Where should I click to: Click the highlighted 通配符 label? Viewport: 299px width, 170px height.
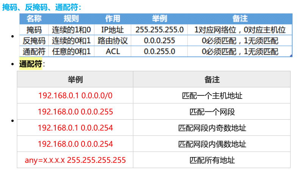[31, 64]
